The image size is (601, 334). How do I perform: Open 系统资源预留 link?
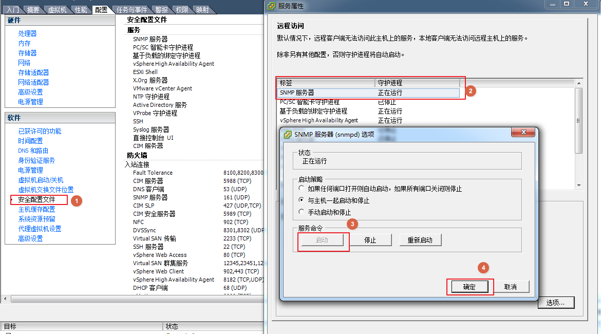(x=37, y=219)
